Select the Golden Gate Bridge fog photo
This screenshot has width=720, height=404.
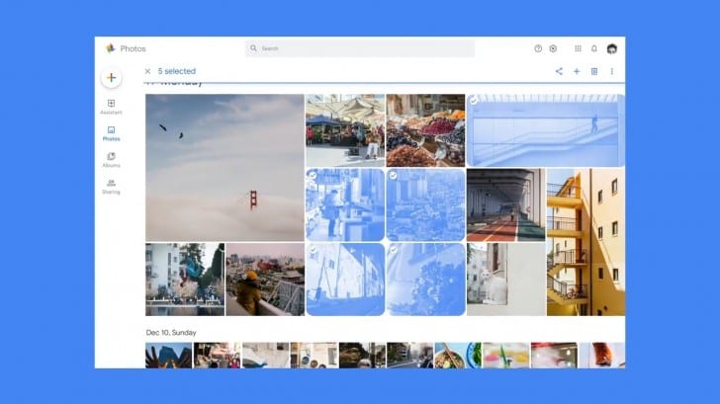[x=225, y=167]
